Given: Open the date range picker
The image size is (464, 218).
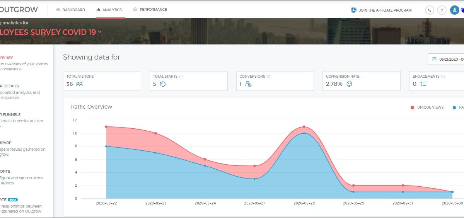Looking at the screenshot, I should click(x=447, y=59).
